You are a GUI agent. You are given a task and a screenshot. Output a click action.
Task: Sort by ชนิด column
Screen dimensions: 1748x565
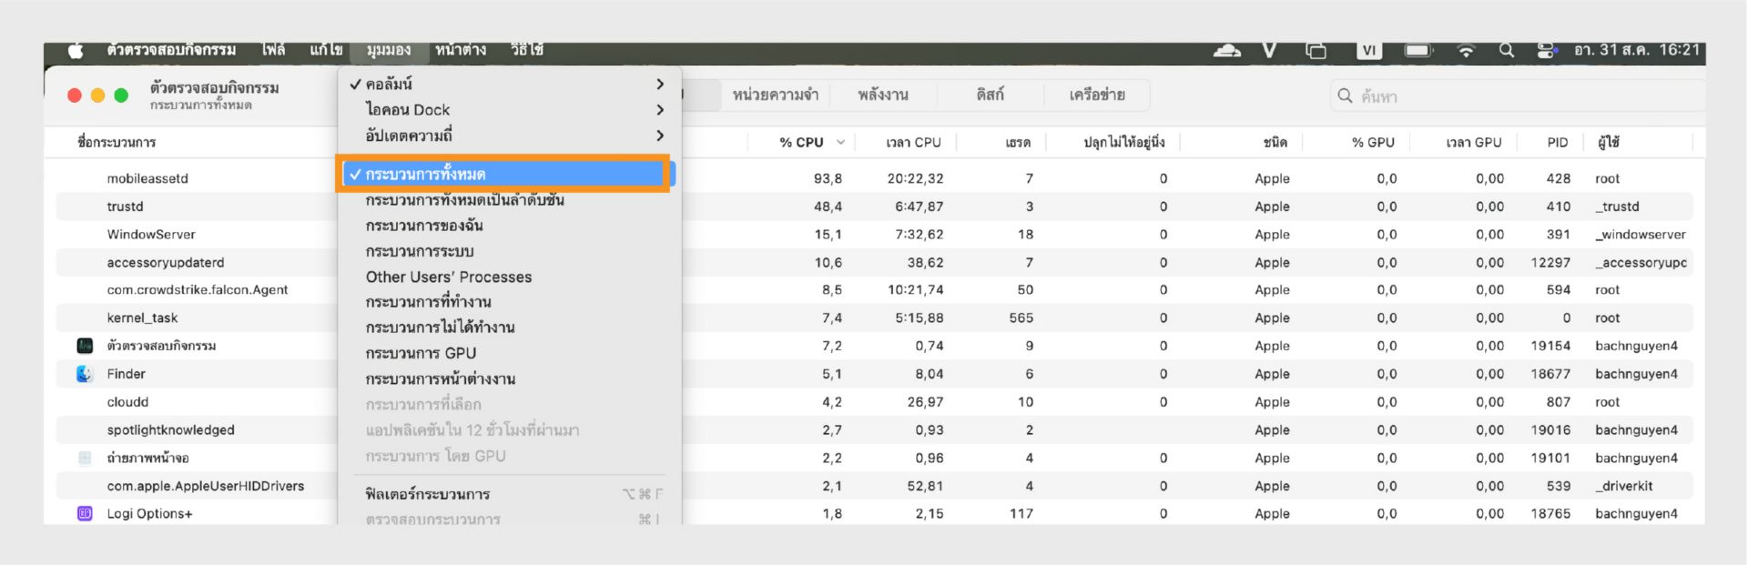[x=1275, y=142]
